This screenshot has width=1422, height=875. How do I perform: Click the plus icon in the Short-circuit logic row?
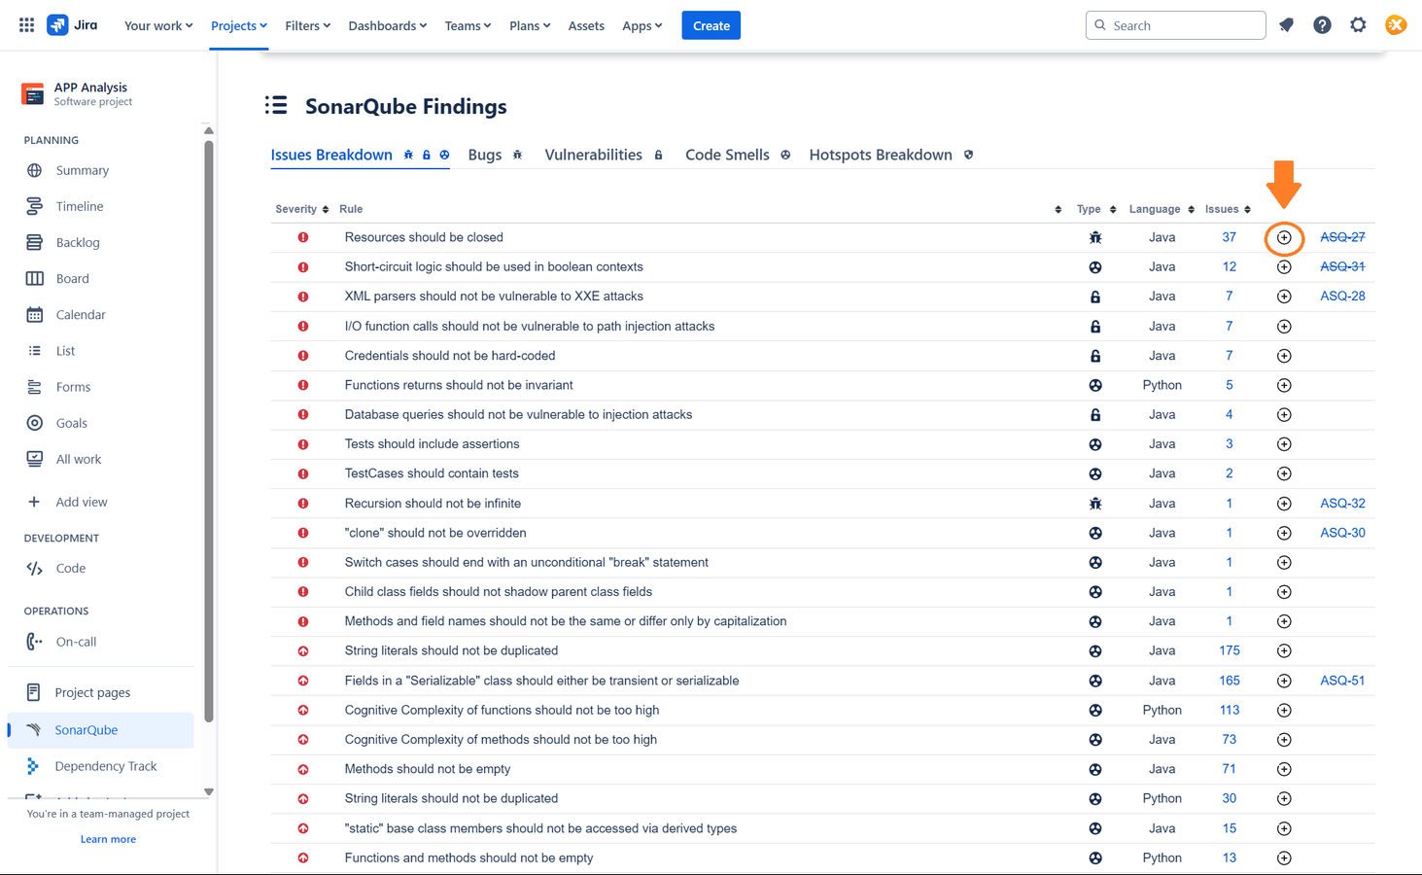1284,266
